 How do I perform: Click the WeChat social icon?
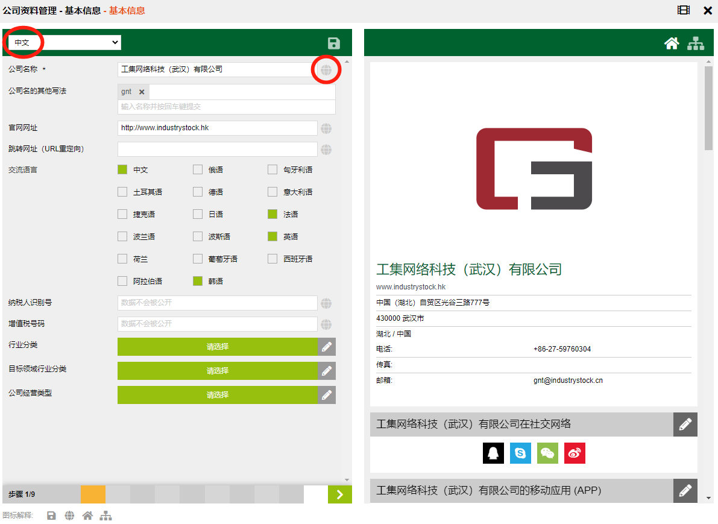point(547,453)
